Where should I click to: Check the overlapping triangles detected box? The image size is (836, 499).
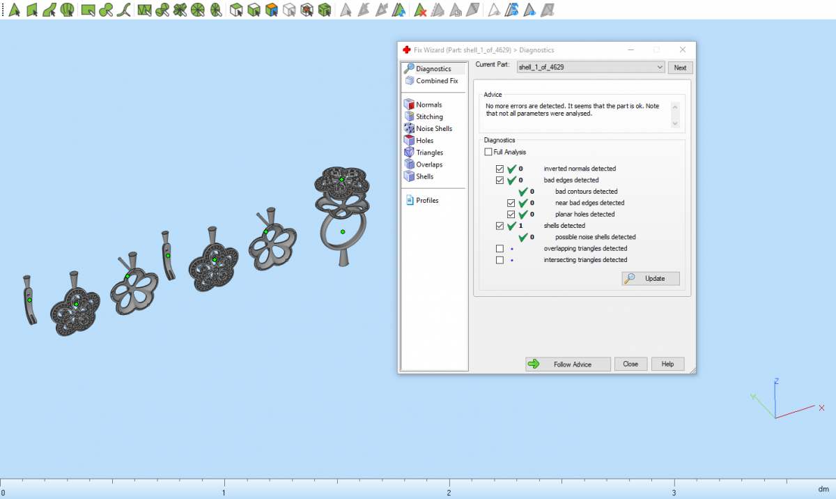(500, 249)
